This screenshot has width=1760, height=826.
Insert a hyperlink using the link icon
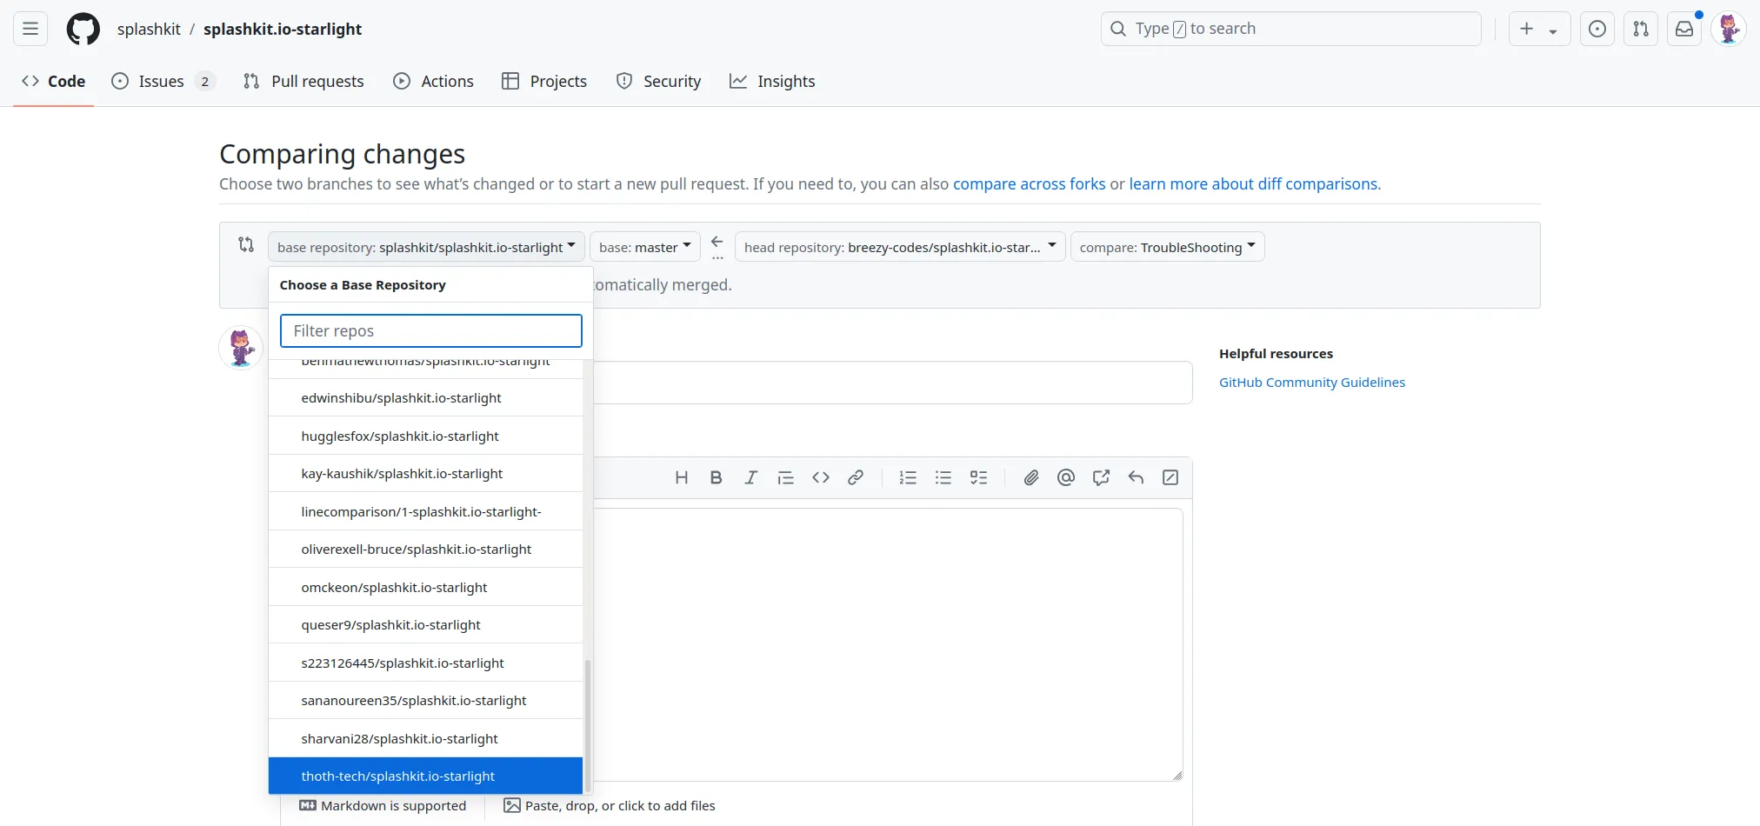click(855, 477)
